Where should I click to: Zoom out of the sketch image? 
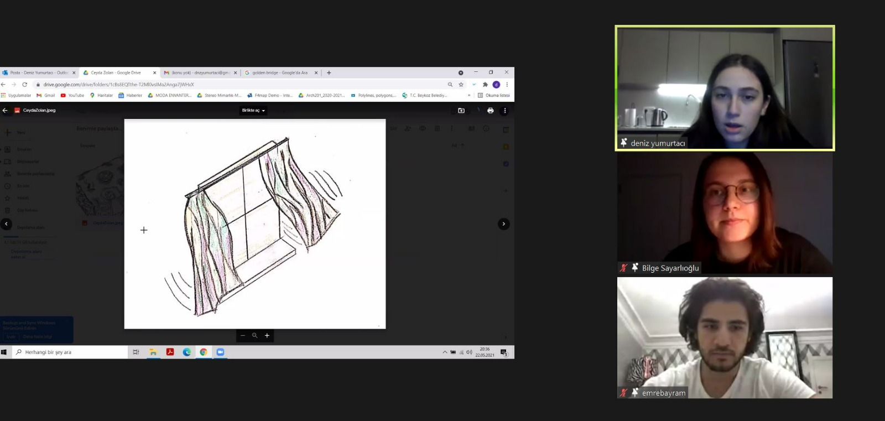pyautogui.click(x=242, y=335)
